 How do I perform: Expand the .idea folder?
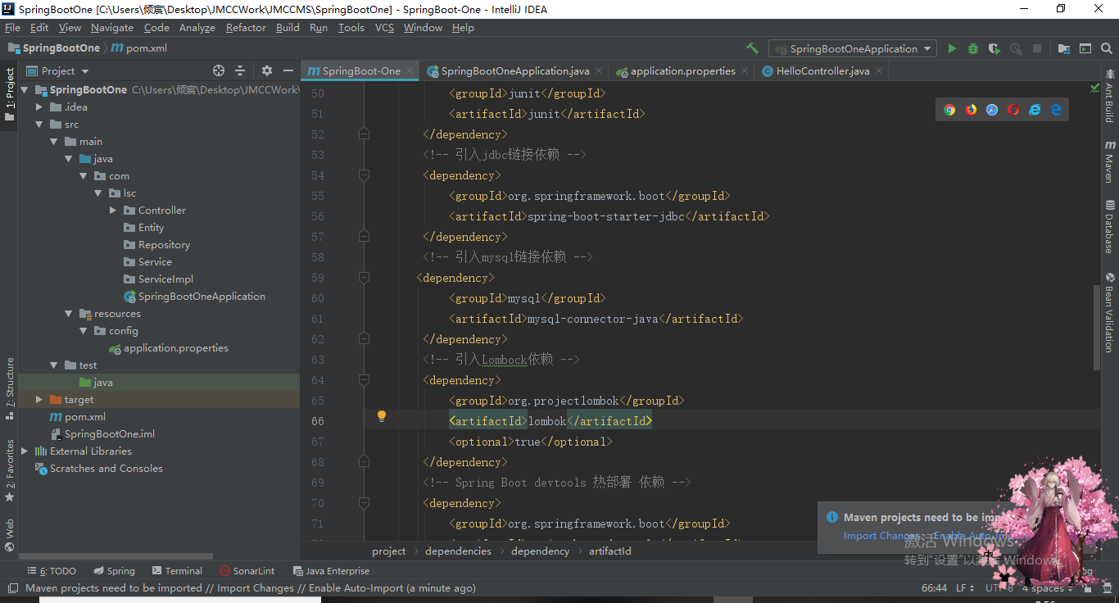pos(39,107)
